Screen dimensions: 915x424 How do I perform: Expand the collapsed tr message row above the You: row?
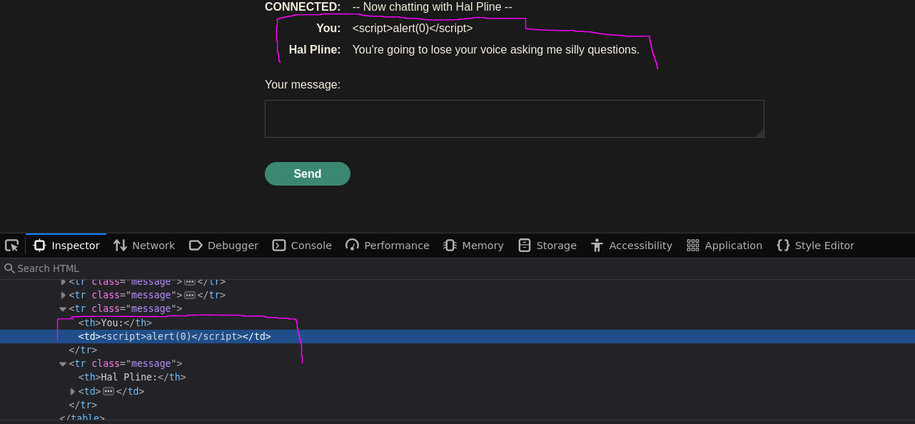(63, 295)
